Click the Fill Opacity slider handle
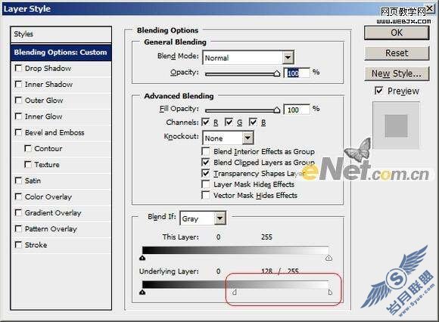The height and width of the screenshot is (322, 439). [276, 110]
